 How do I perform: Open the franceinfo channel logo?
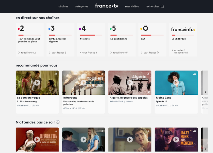pos(183,30)
